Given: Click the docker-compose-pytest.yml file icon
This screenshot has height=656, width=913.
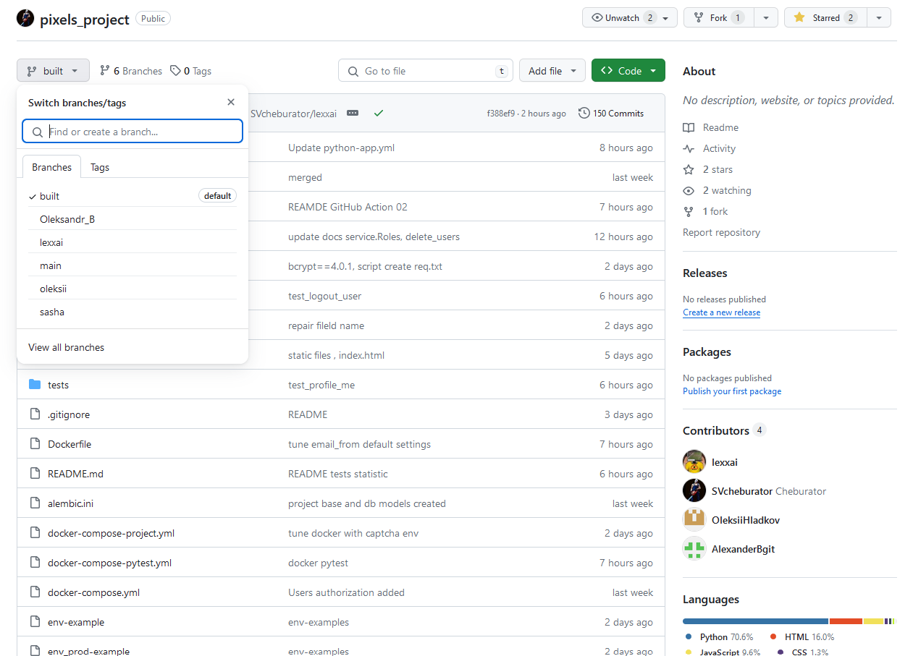Looking at the screenshot, I should click(35, 563).
